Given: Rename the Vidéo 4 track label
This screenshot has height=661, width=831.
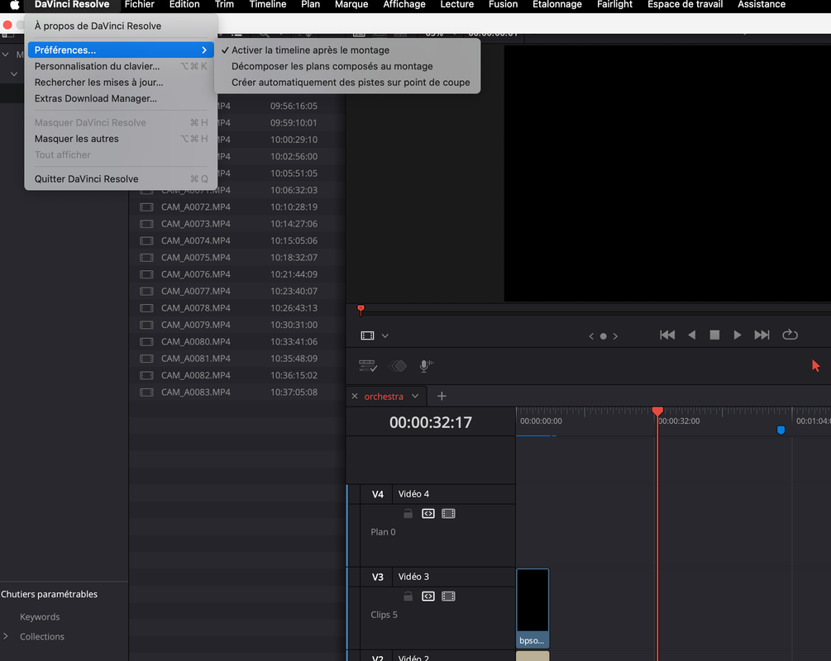Looking at the screenshot, I should 414,494.
